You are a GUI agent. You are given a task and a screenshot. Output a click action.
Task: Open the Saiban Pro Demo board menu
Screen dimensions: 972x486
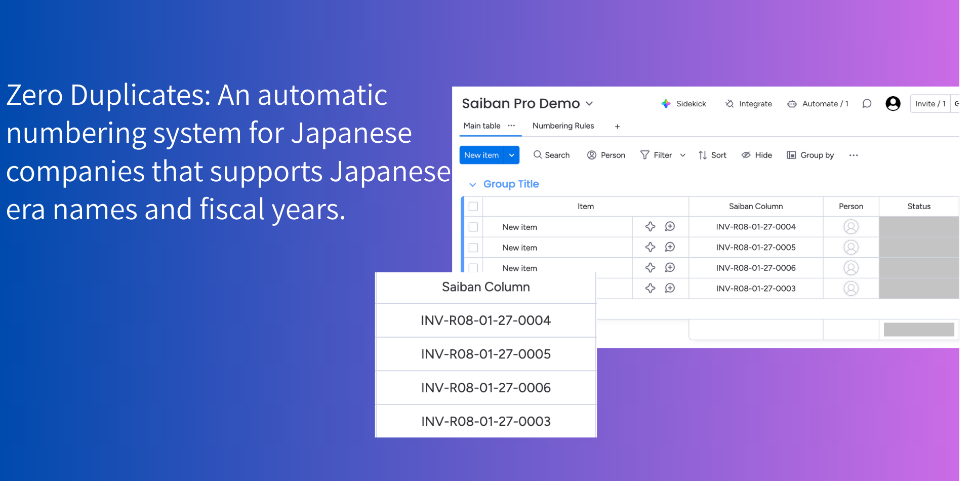(x=589, y=104)
